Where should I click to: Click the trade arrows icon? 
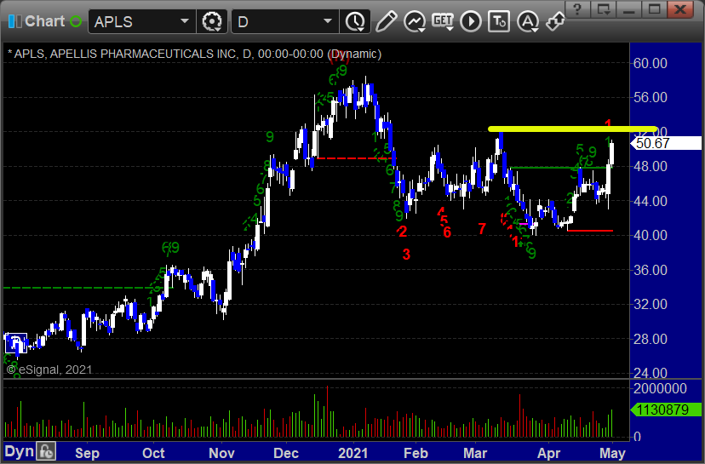555,21
